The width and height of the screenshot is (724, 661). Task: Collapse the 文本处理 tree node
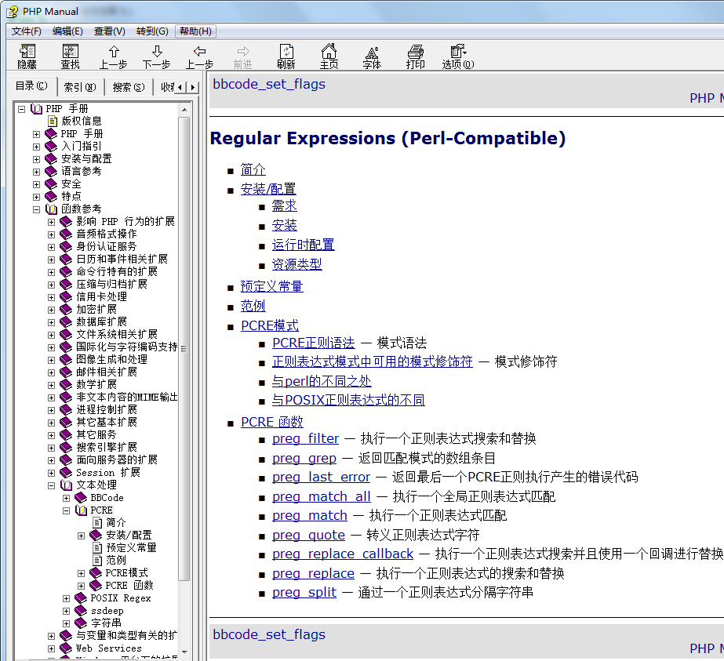(51, 485)
